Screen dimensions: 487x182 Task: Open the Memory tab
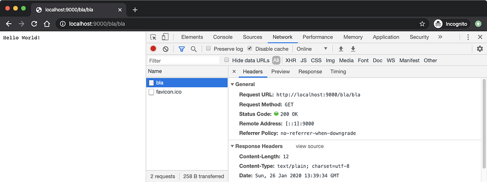353,37
